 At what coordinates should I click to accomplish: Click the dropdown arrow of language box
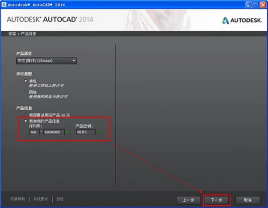click(x=74, y=61)
